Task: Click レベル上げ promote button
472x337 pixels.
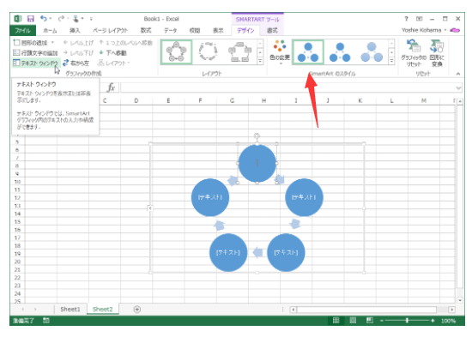Action: point(78,43)
